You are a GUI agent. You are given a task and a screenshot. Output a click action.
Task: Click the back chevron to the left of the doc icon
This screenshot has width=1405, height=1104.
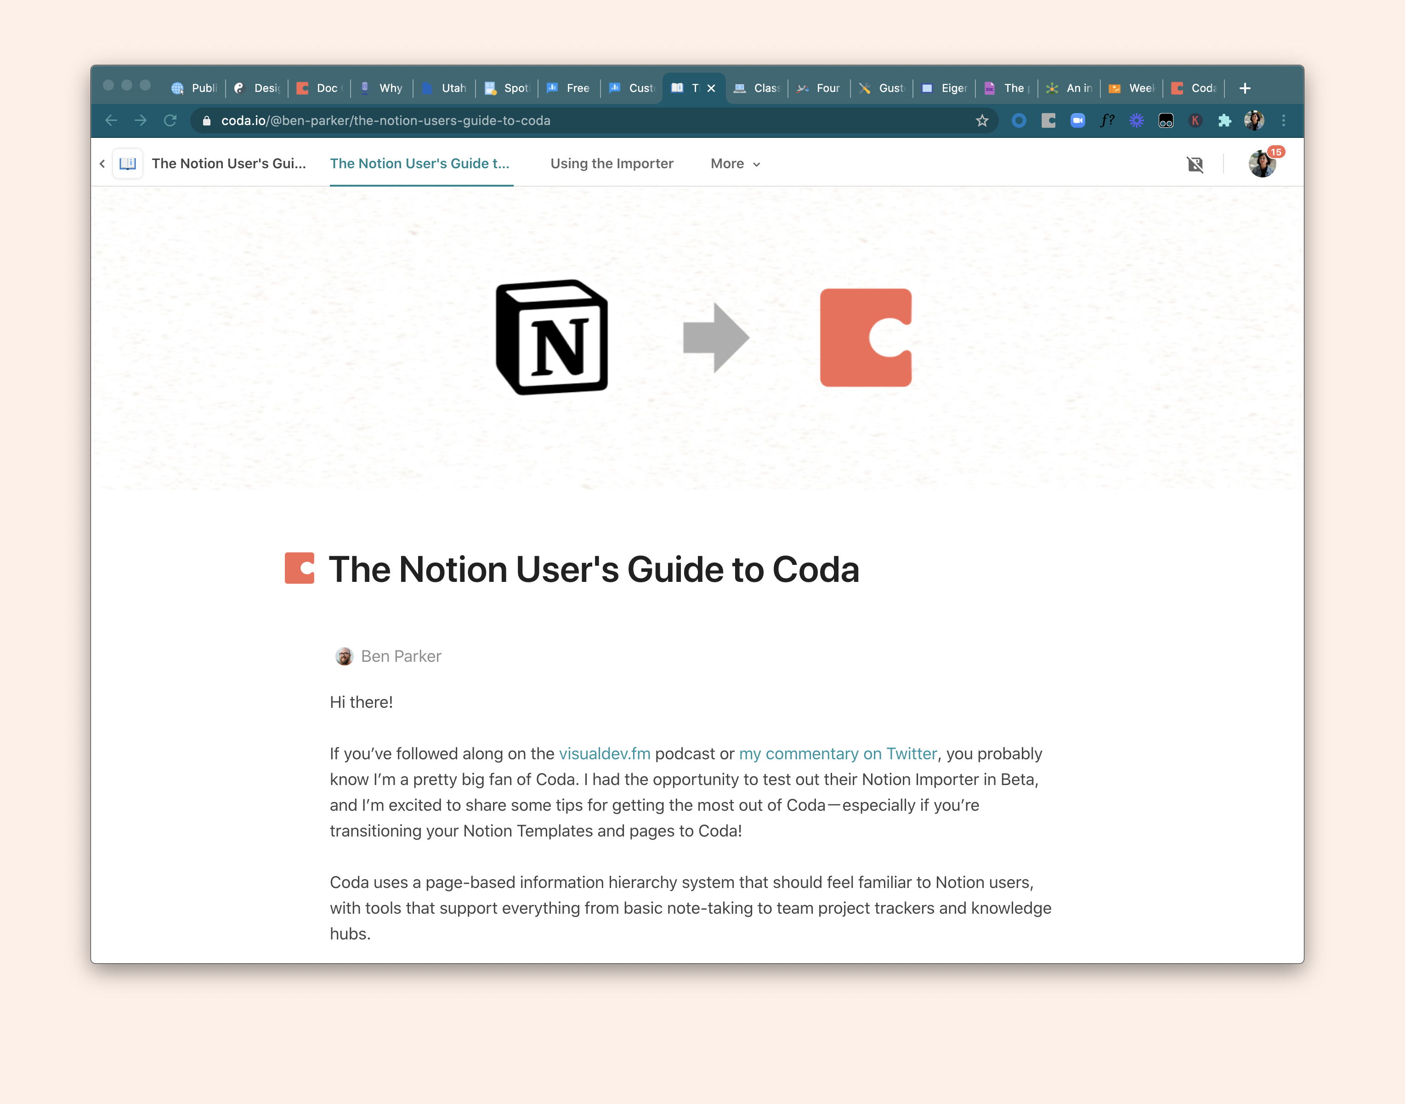[x=102, y=164]
